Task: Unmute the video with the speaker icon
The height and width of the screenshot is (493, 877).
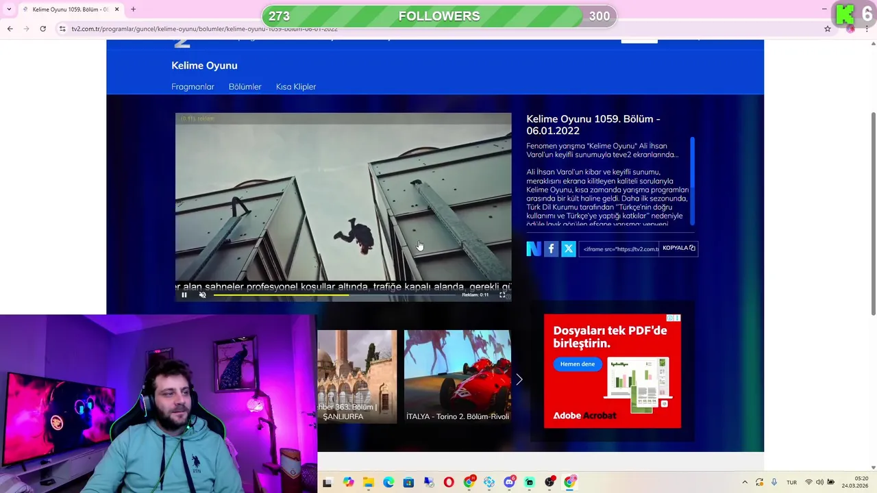Action: click(202, 295)
